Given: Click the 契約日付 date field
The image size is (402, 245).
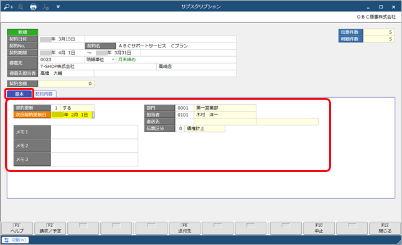Looking at the screenshot, I should pyautogui.click(x=61, y=39).
